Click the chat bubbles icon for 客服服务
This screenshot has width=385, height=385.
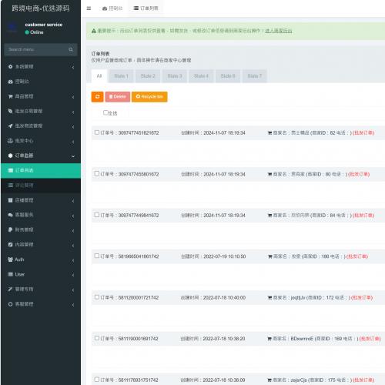point(10,215)
